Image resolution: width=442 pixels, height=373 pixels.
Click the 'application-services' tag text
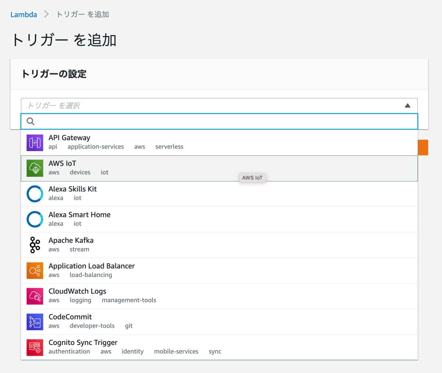pos(96,147)
